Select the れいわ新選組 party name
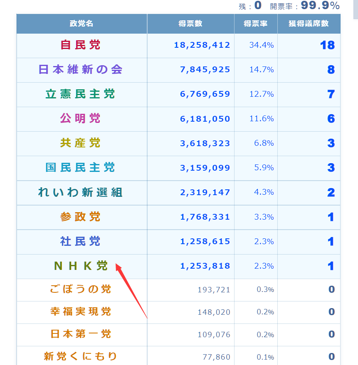The height and width of the screenshot is (365, 358). click(80, 192)
